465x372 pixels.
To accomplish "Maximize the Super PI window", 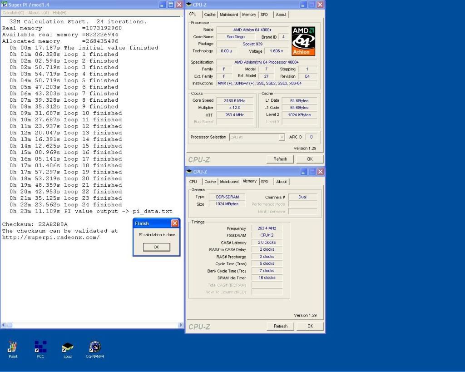I will [x=171, y=5].
